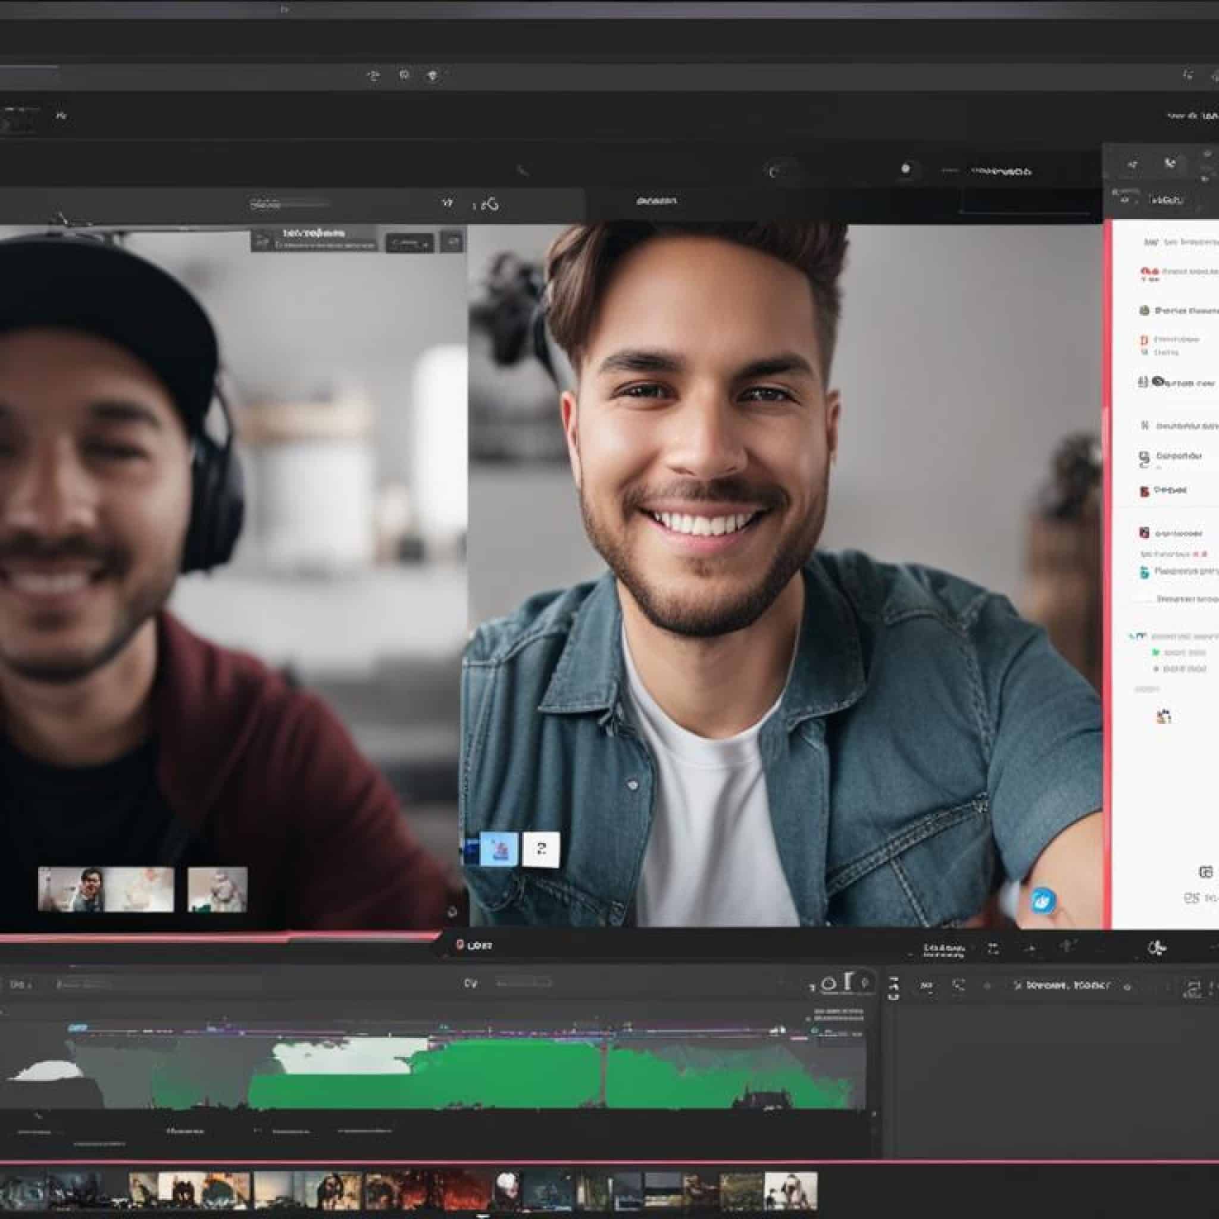The image size is (1219, 1219).
Task: Select the record icon next to LIVE label
Action: (460, 945)
